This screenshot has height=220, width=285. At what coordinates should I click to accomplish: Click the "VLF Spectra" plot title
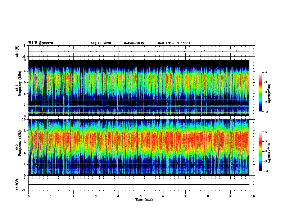point(41,43)
